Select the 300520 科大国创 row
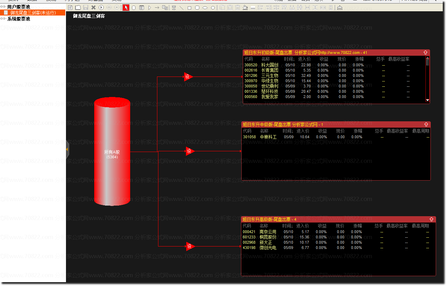This screenshot has height=286, width=447. click(x=334, y=65)
